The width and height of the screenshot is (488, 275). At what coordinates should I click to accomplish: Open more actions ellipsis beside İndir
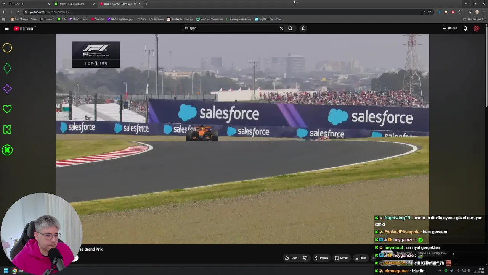coord(374,258)
